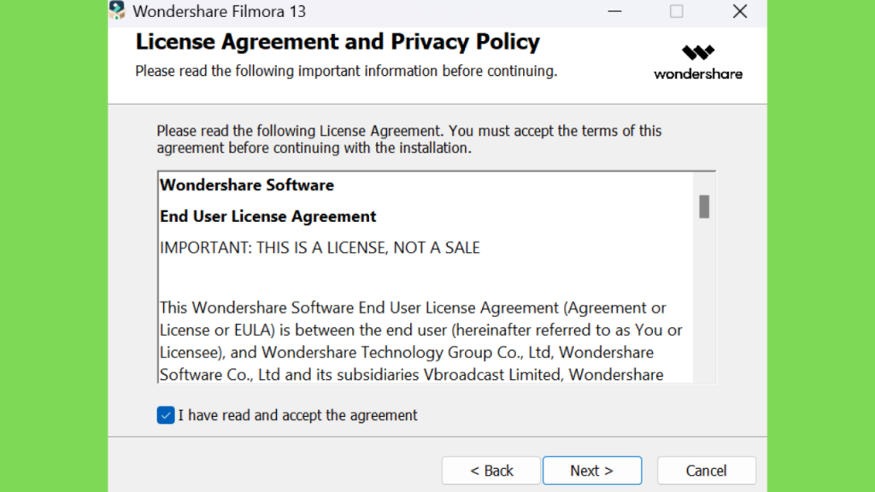Uncheck the accept agreement checkbox
875x492 pixels.
pyautogui.click(x=166, y=415)
